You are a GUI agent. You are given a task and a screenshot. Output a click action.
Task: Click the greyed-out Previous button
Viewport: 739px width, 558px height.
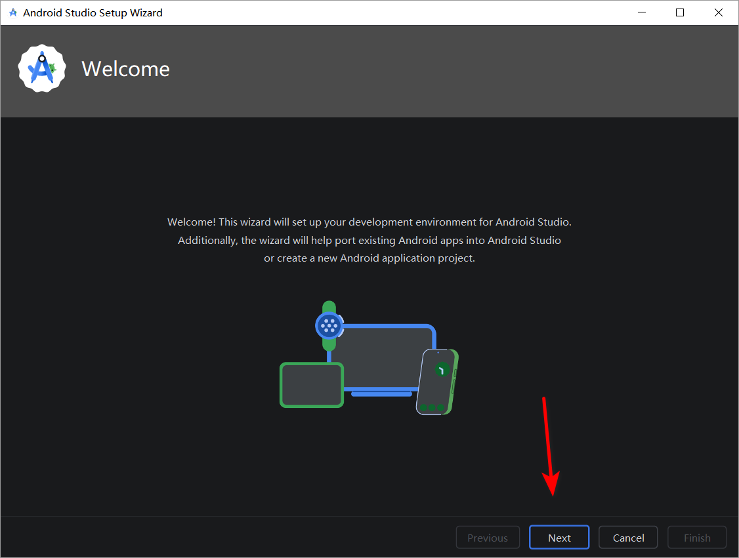coord(488,537)
